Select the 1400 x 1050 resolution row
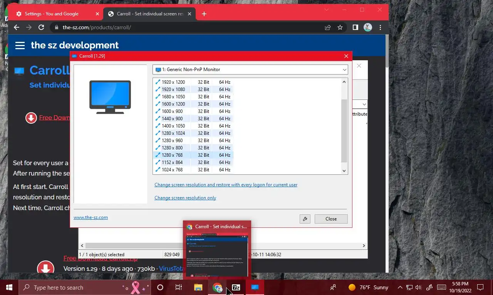Image resolution: width=493 pixels, height=295 pixels. [x=193, y=126]
